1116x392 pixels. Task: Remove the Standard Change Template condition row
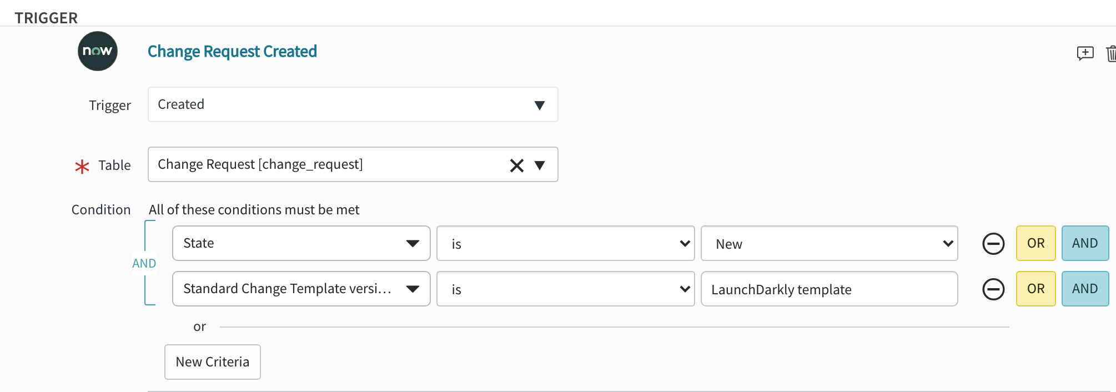993,289
